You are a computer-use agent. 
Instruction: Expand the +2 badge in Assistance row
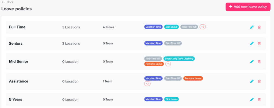point(147,84)
